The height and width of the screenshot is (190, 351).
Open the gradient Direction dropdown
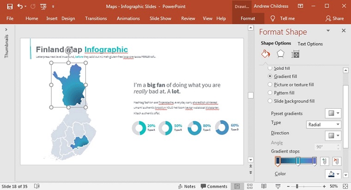[334, 135]
